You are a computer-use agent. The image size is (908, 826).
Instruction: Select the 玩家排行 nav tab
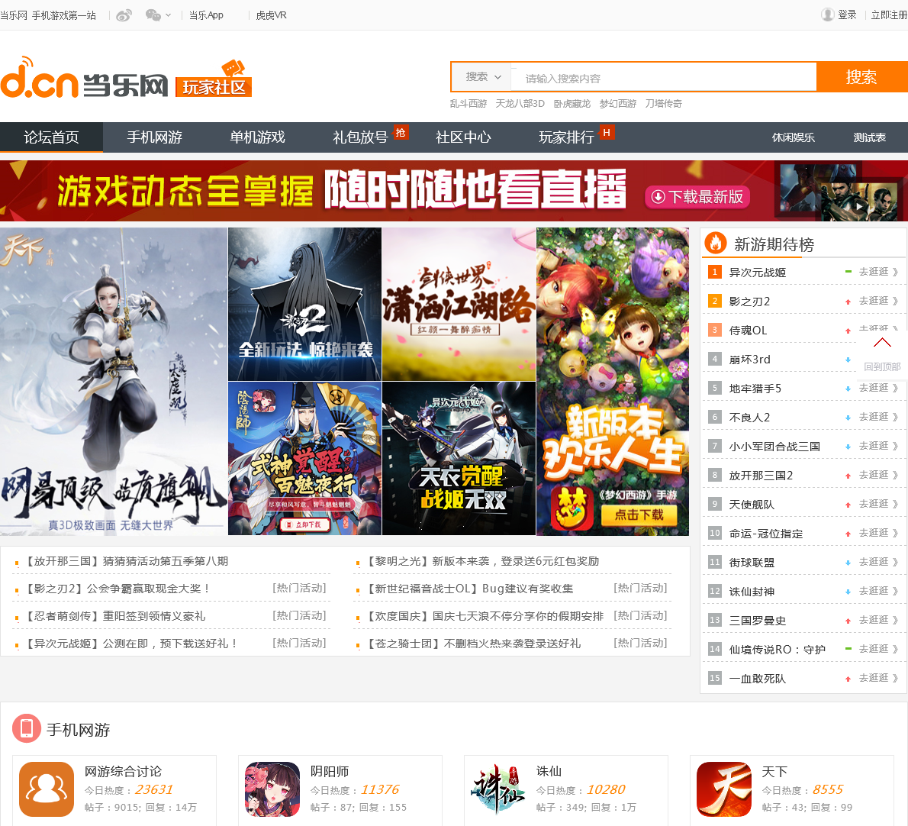click(x=566, y=137)
